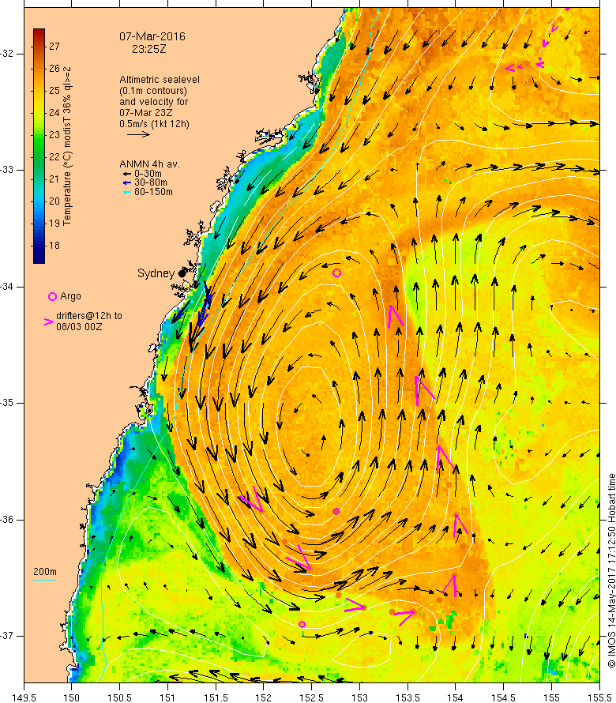Click the -33 latitude axis label

[7, 170]
